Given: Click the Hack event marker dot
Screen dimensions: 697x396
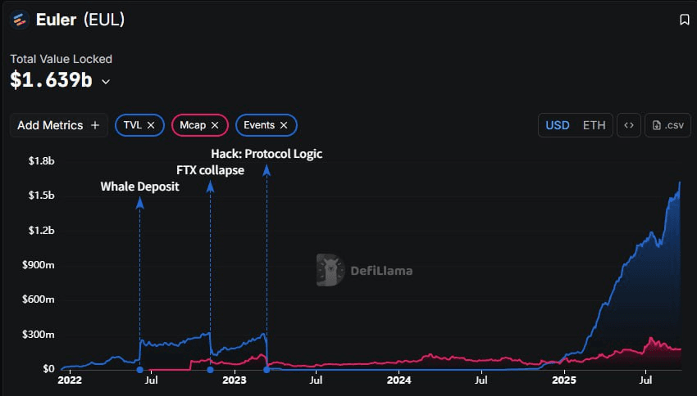Looking at the screenshot, I should pyautogui.click(x=266, y=369).
